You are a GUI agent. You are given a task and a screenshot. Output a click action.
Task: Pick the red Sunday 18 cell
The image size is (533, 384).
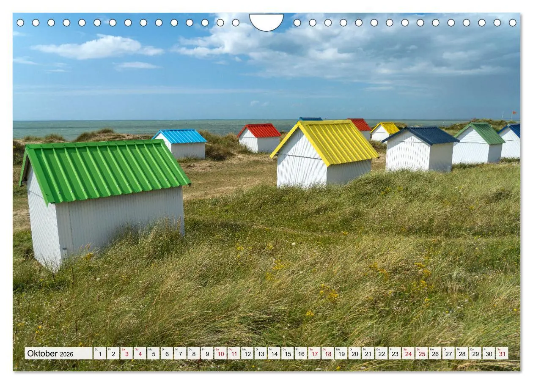coord(327,354)
